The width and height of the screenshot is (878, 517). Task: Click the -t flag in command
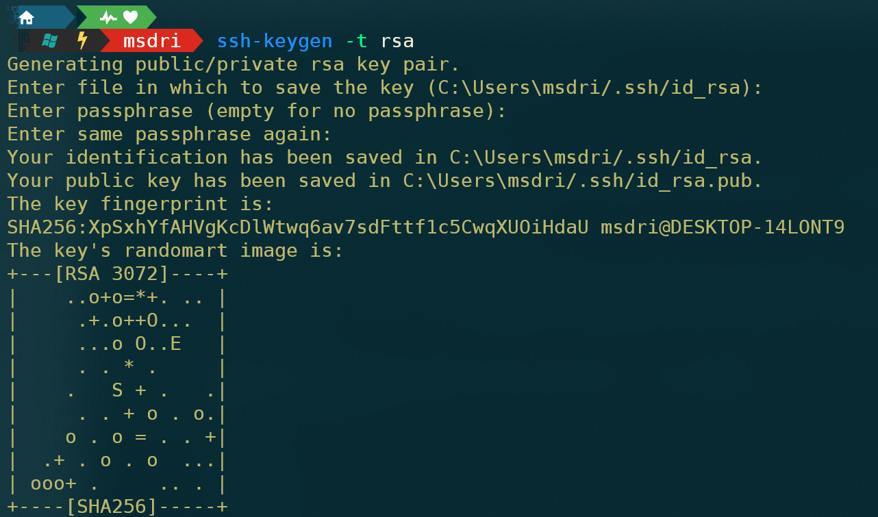tap(356, 41)
